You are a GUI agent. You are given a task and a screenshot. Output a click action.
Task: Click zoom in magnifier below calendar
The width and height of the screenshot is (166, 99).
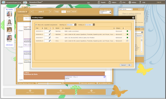(x=63, y=83)
